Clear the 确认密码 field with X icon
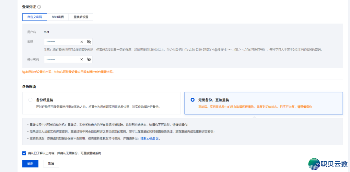This screenshot has width=350, height=172. tap(82, 59)
